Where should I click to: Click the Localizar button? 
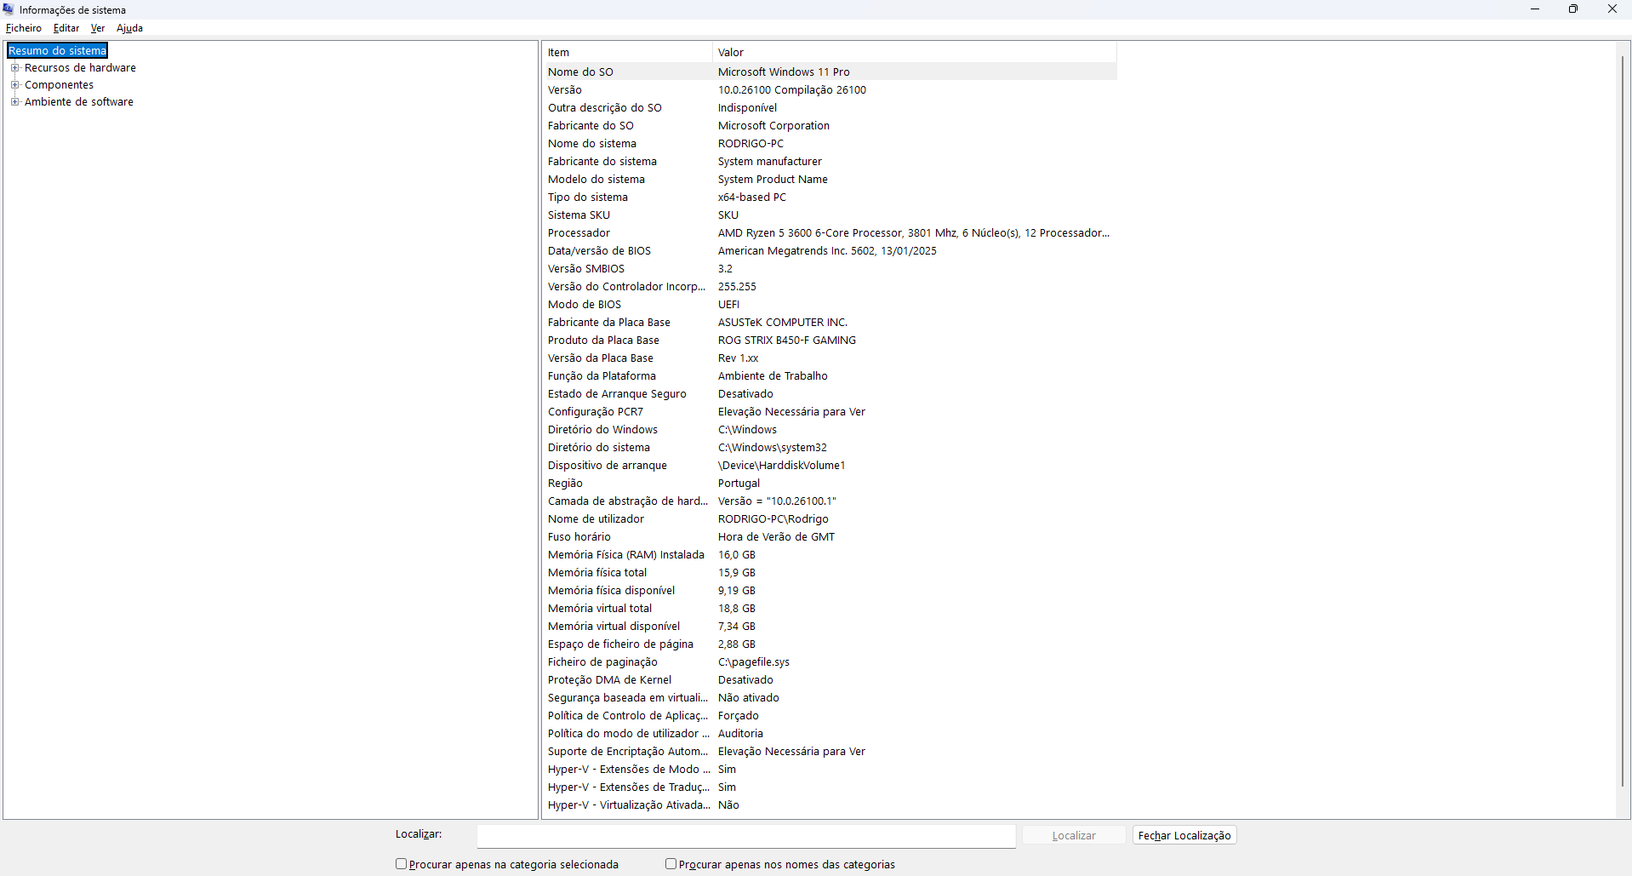click(1074, 835)
